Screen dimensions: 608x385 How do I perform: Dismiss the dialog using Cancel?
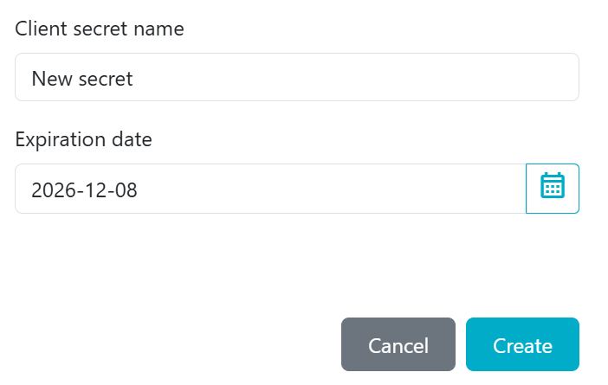click(398, 345)
